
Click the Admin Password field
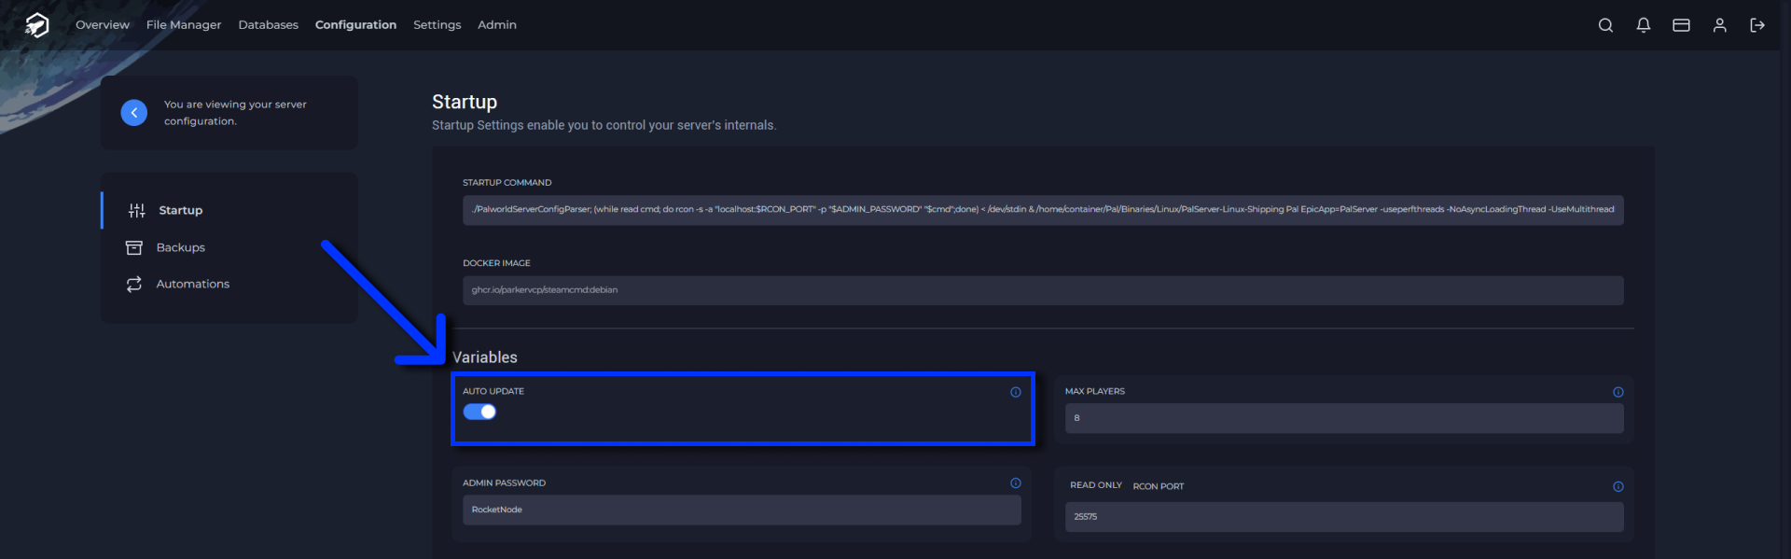742,510
